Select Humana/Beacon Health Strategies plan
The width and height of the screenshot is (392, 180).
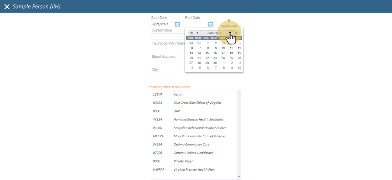click(x=198, y=120)
